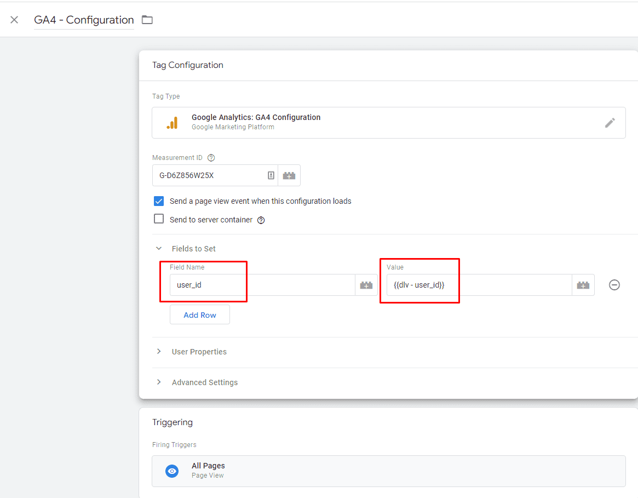The image size is (638, 498).
Task: Collapse the Fields to Set section
Action: tap(159, 248)
